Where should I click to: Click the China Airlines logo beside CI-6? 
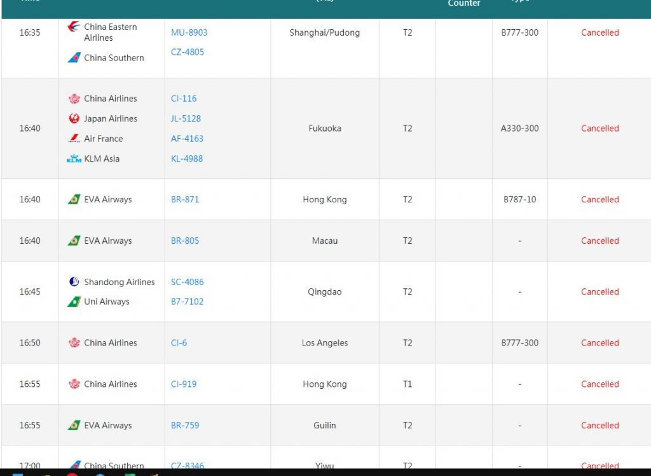pyautogui.click(x=74, y=343)
